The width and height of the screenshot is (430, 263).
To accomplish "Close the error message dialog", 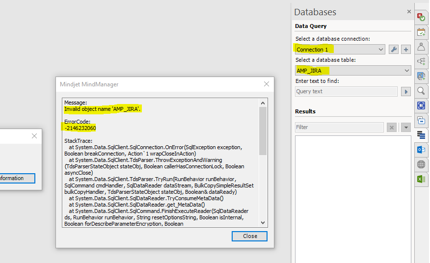I will pyautogui.click(x=250, y=236).
